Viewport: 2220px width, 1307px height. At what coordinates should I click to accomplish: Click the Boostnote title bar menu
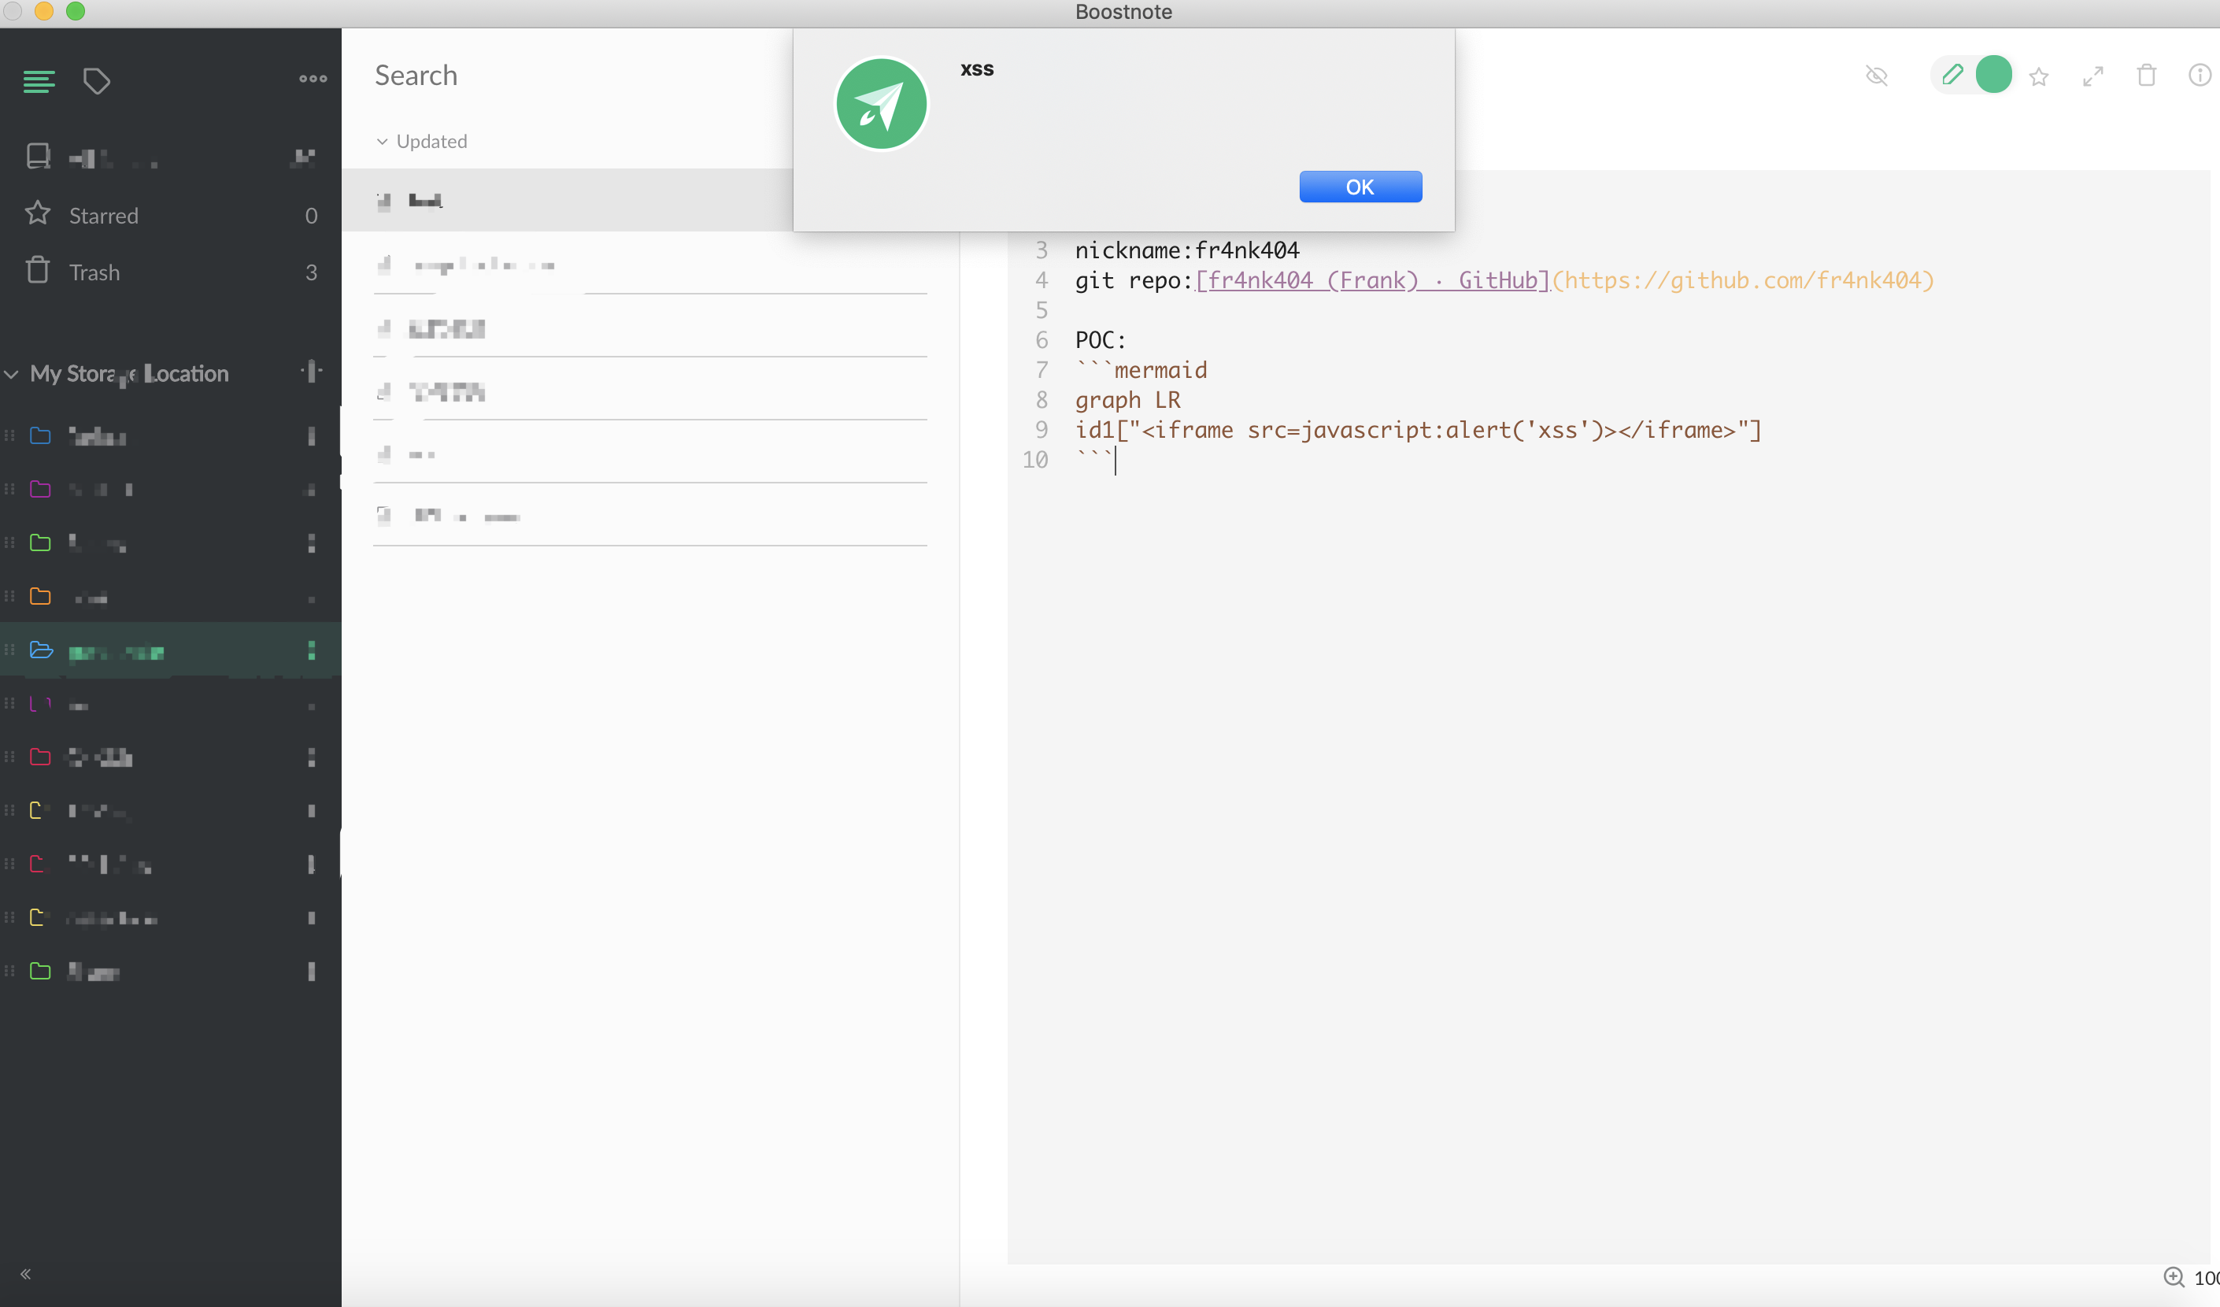(1123, 12)
